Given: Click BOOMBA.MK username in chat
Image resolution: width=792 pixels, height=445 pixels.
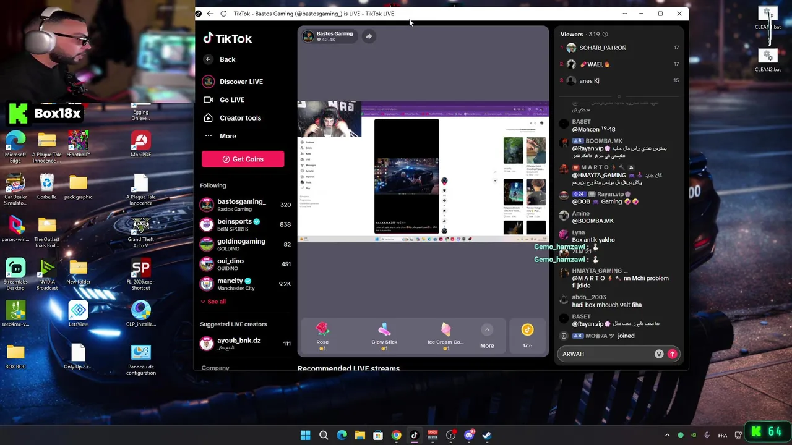Looking at the screenshot, I should [x=604, y=141].
